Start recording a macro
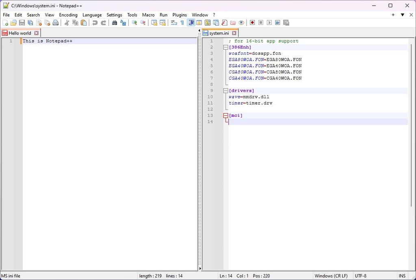416x280 pixels. click(x=252, y=23)
